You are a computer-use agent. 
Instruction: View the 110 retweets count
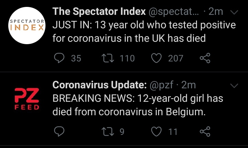[x=127, y=58]
